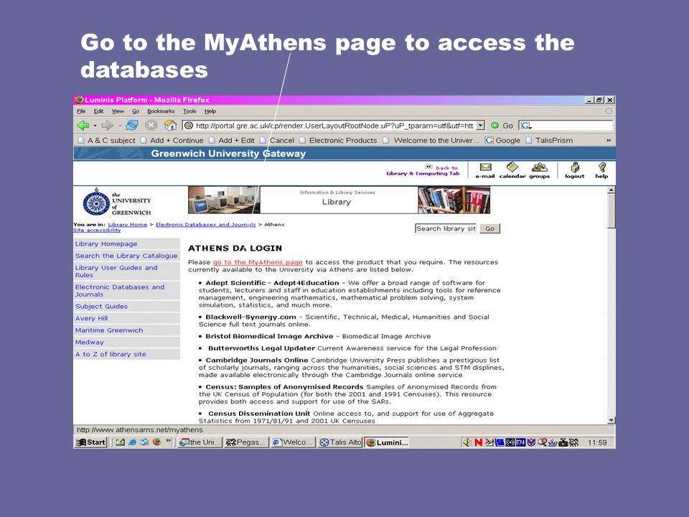Click the Internet Explorer quick launch icon
689x517 pixels.
point(132,442)
